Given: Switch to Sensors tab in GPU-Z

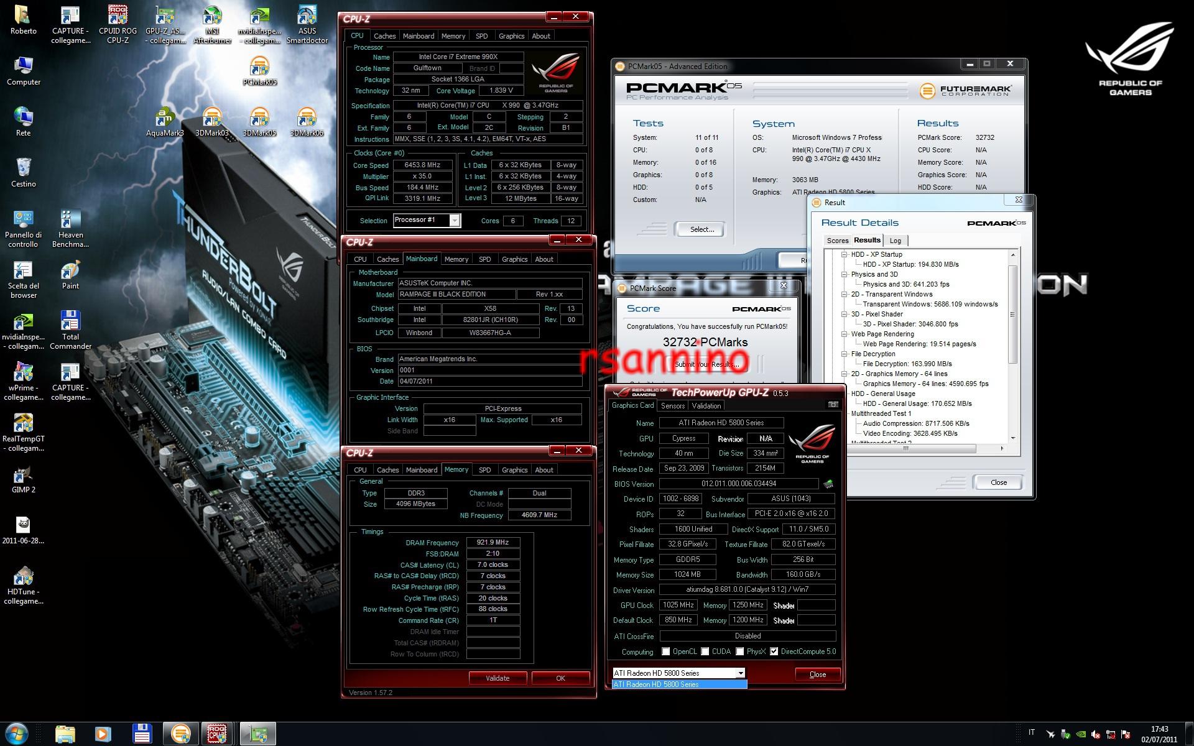Looking at the screenshot, I should (x=673, y=406).
